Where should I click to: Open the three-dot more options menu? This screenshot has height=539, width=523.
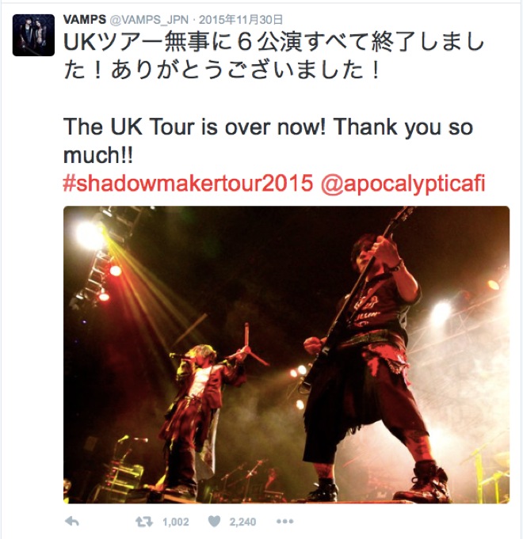285,522
